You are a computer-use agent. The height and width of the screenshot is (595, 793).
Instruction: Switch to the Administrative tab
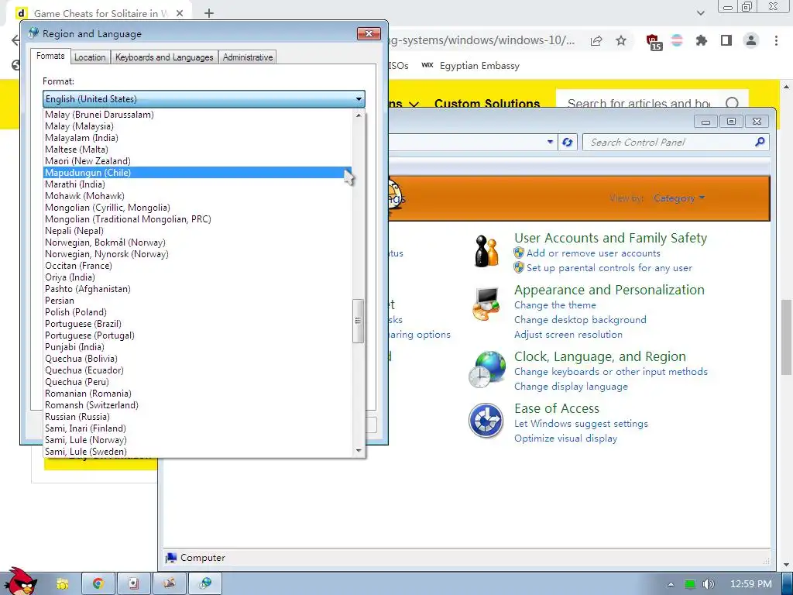pyautogui.click(x=248, y=57)
